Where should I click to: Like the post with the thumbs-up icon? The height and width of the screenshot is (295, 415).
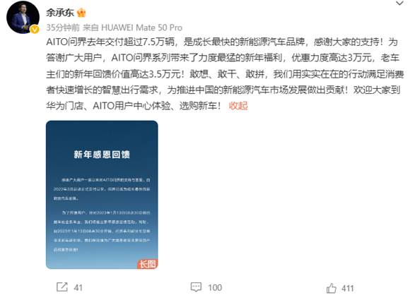click(332, 288)
